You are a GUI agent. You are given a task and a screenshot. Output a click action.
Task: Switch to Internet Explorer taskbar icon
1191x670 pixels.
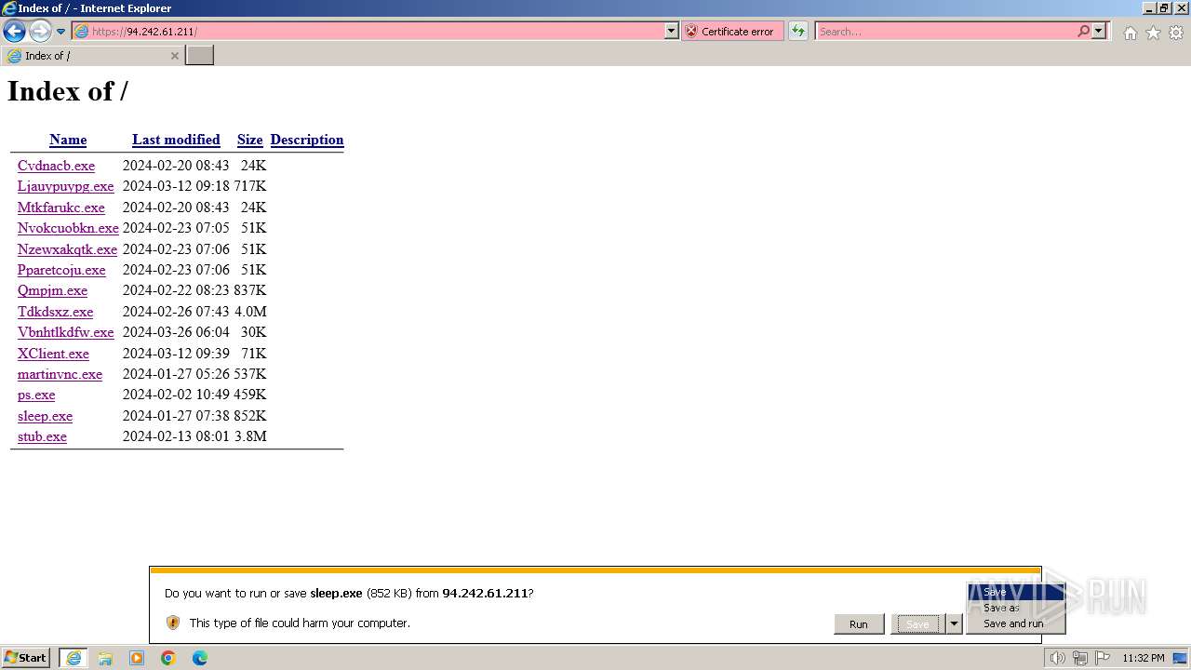(74, 658)
